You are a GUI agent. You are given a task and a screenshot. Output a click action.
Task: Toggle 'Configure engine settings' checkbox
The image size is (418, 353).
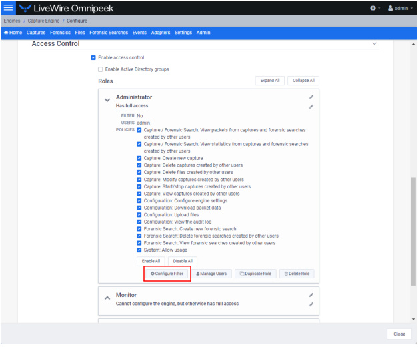[x=139, y=201]
